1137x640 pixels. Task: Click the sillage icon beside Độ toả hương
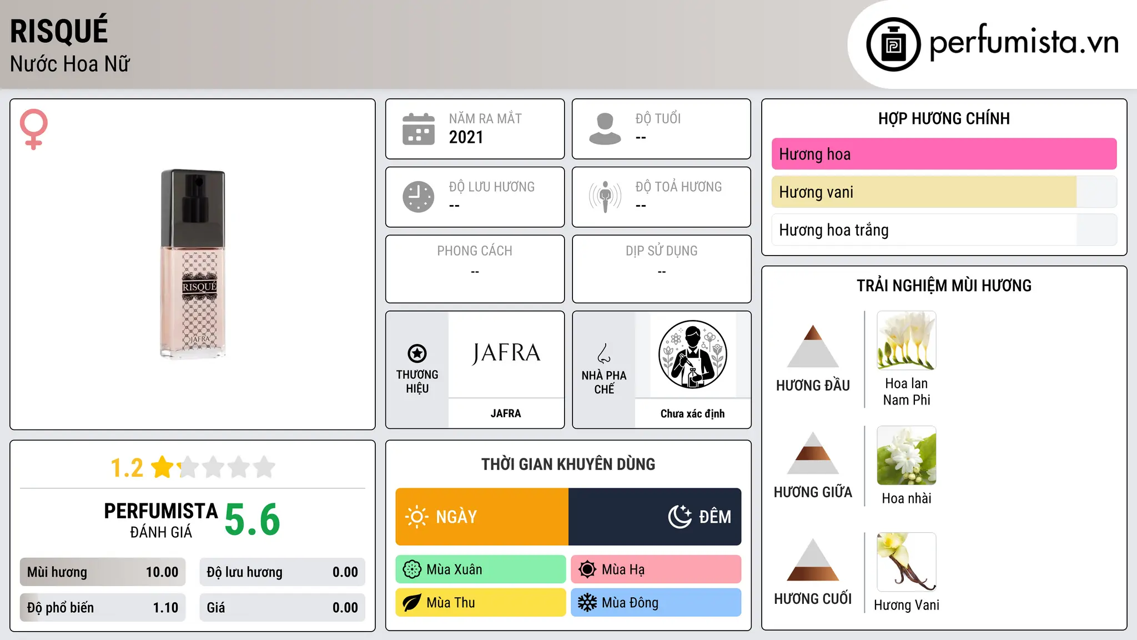click(605, 197)
